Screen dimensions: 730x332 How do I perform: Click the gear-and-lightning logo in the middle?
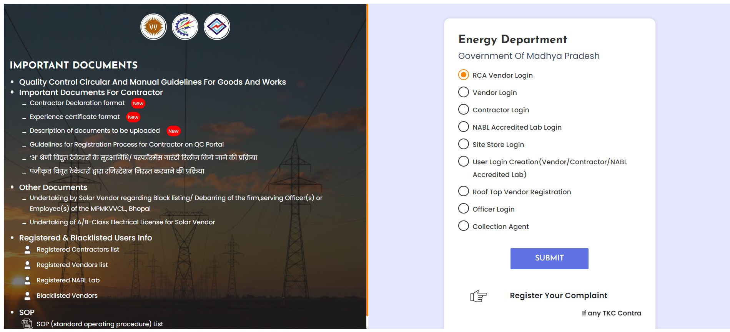185,27
